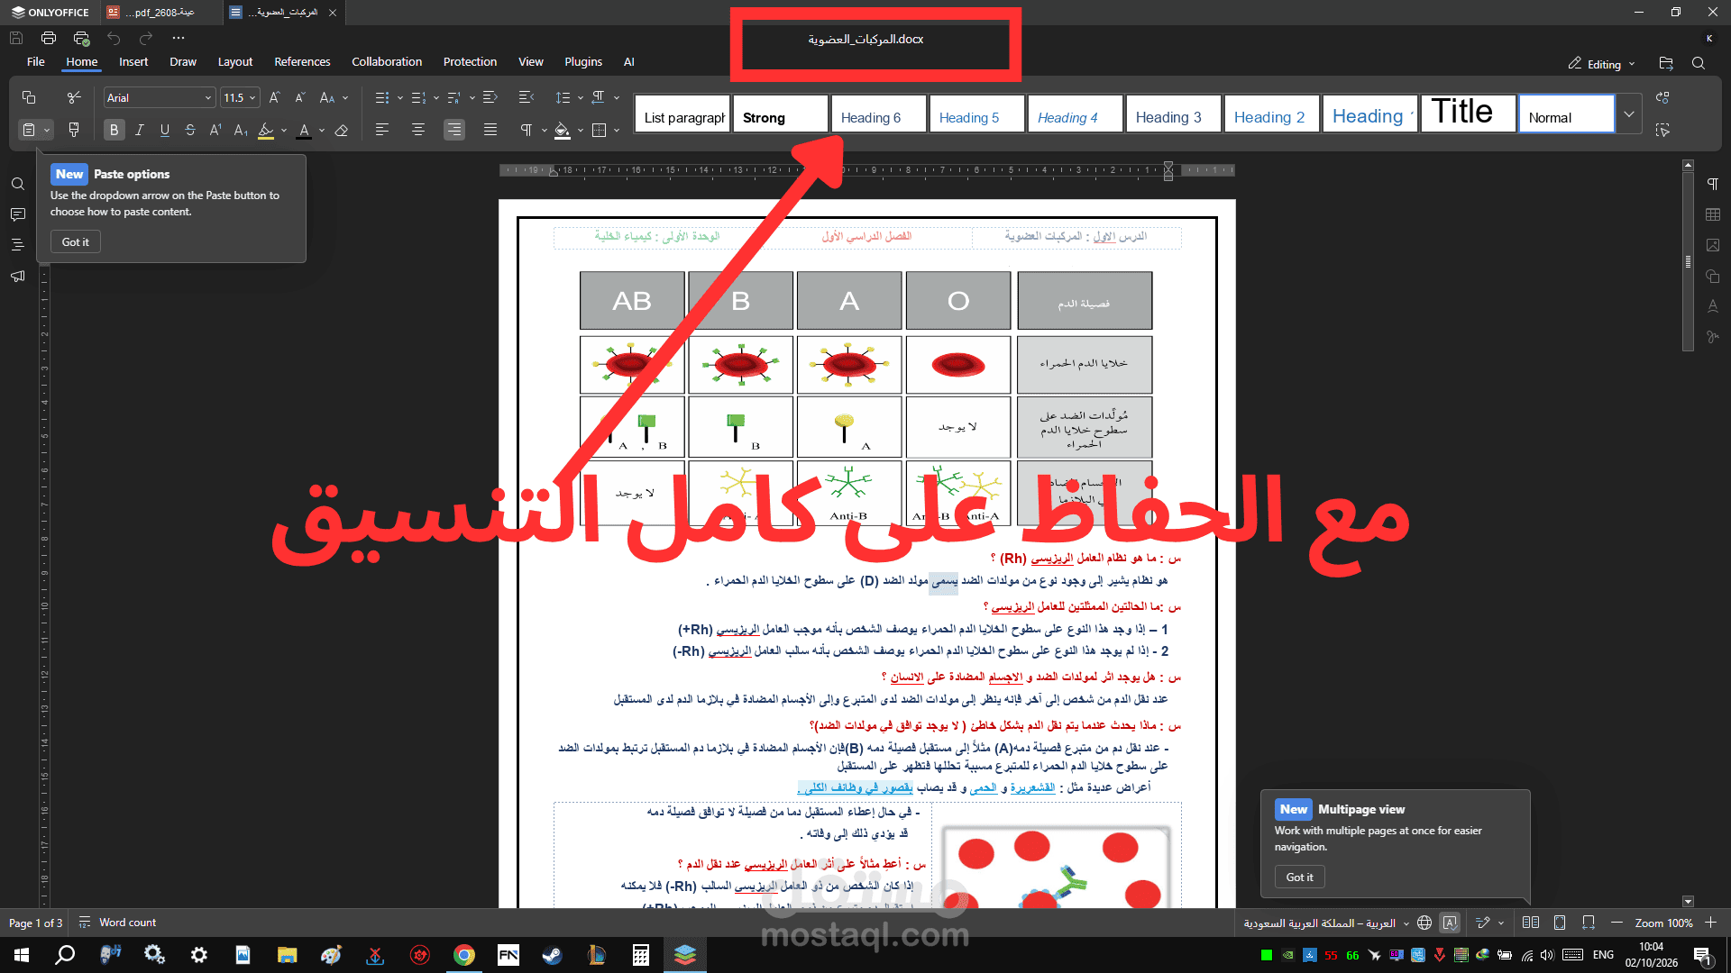Image resolution: width=1731 pixels, height=973 pixels.
Task: Open the Headings navigation icon in the left sidebar
Action: [17, 245]
